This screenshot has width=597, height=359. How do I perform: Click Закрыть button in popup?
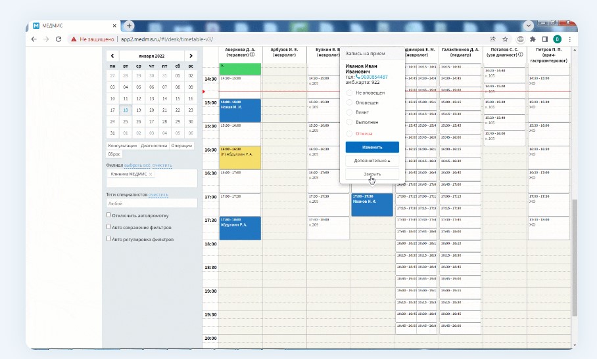pos(372,174)
